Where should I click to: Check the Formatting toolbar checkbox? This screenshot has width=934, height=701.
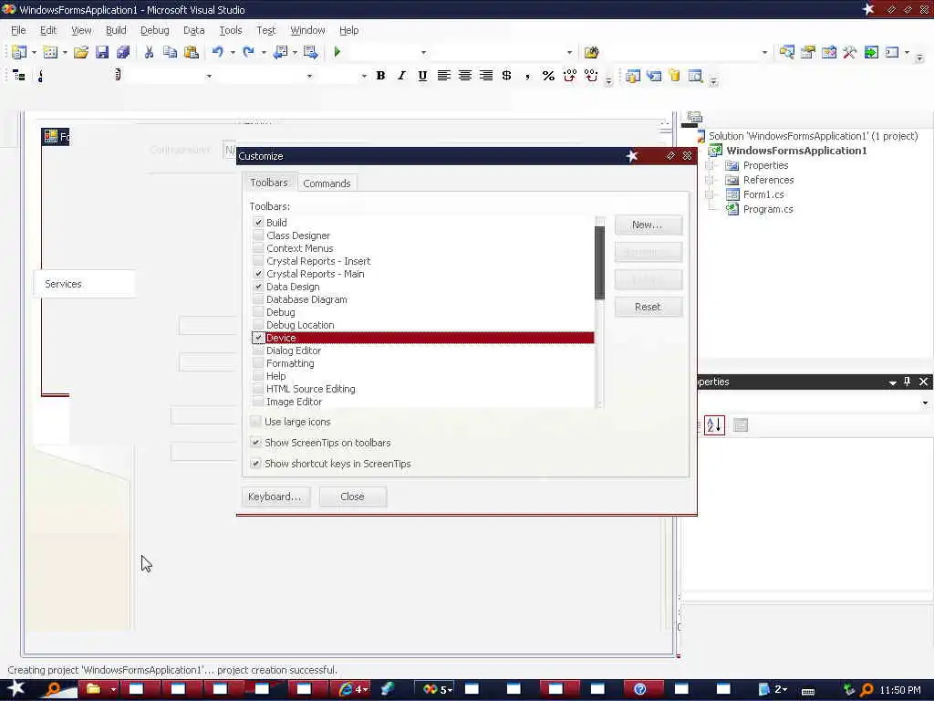point(258,363)
